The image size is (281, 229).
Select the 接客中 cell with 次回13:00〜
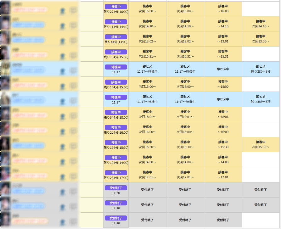pyautogui.click(x=261, y=39)
